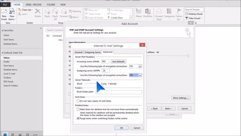Screen dimensions: 241x136
Task: Select the Advanced settings tab
Action: [x=108, y=52]
